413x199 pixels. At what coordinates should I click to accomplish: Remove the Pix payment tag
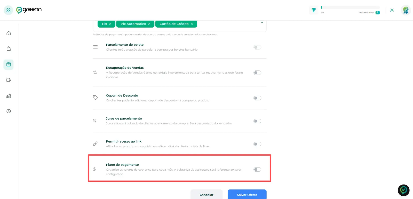coord(110,24)
